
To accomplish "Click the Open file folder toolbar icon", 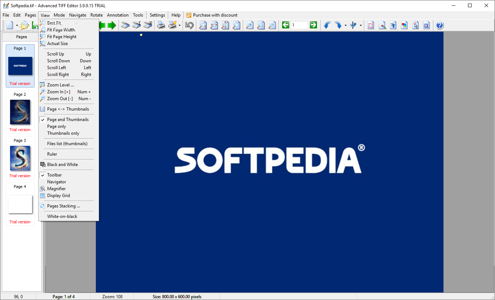I will 24,25.
